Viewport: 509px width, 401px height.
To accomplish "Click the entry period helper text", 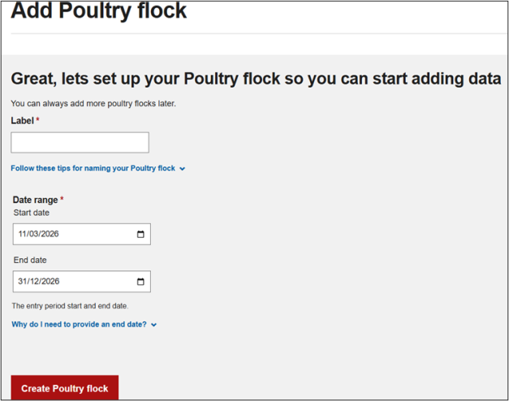I will [x=70, y=306].
